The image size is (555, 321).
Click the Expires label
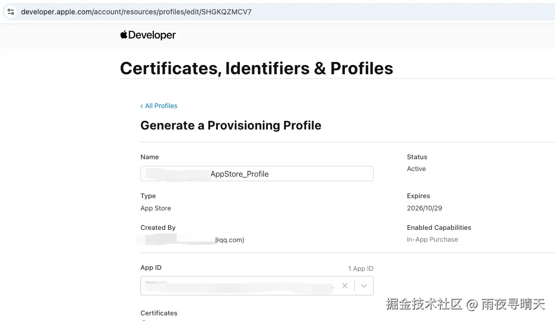pos(418,196)
